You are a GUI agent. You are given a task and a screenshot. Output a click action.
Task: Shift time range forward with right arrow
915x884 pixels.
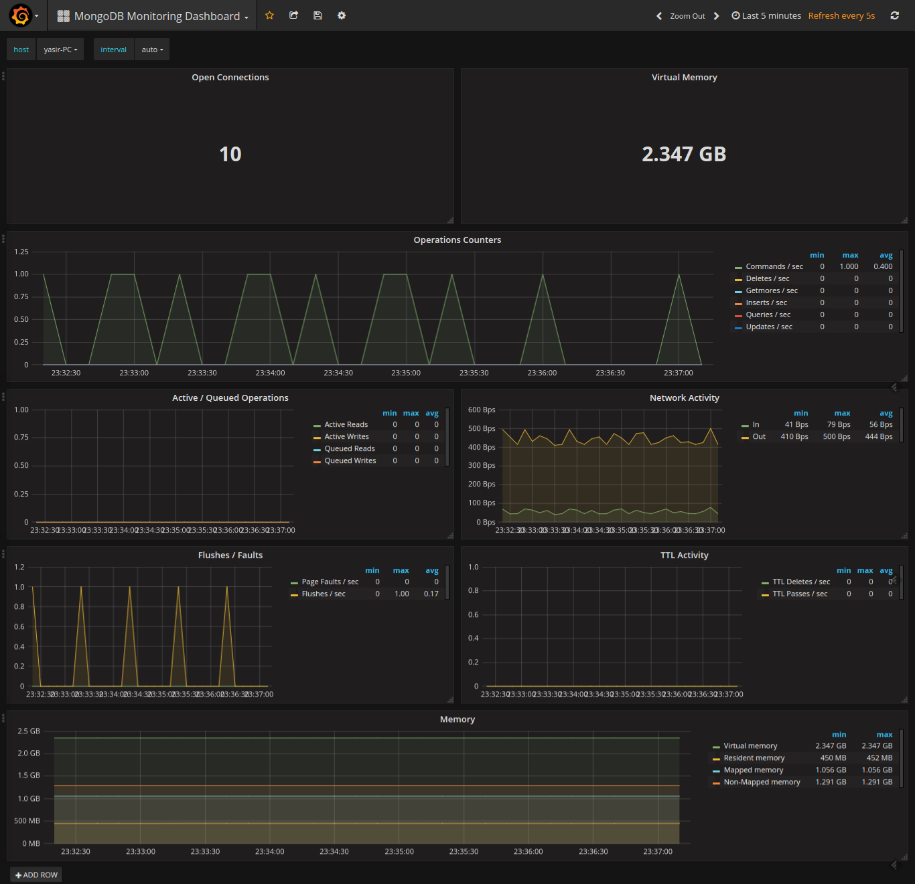coord(716,16)
